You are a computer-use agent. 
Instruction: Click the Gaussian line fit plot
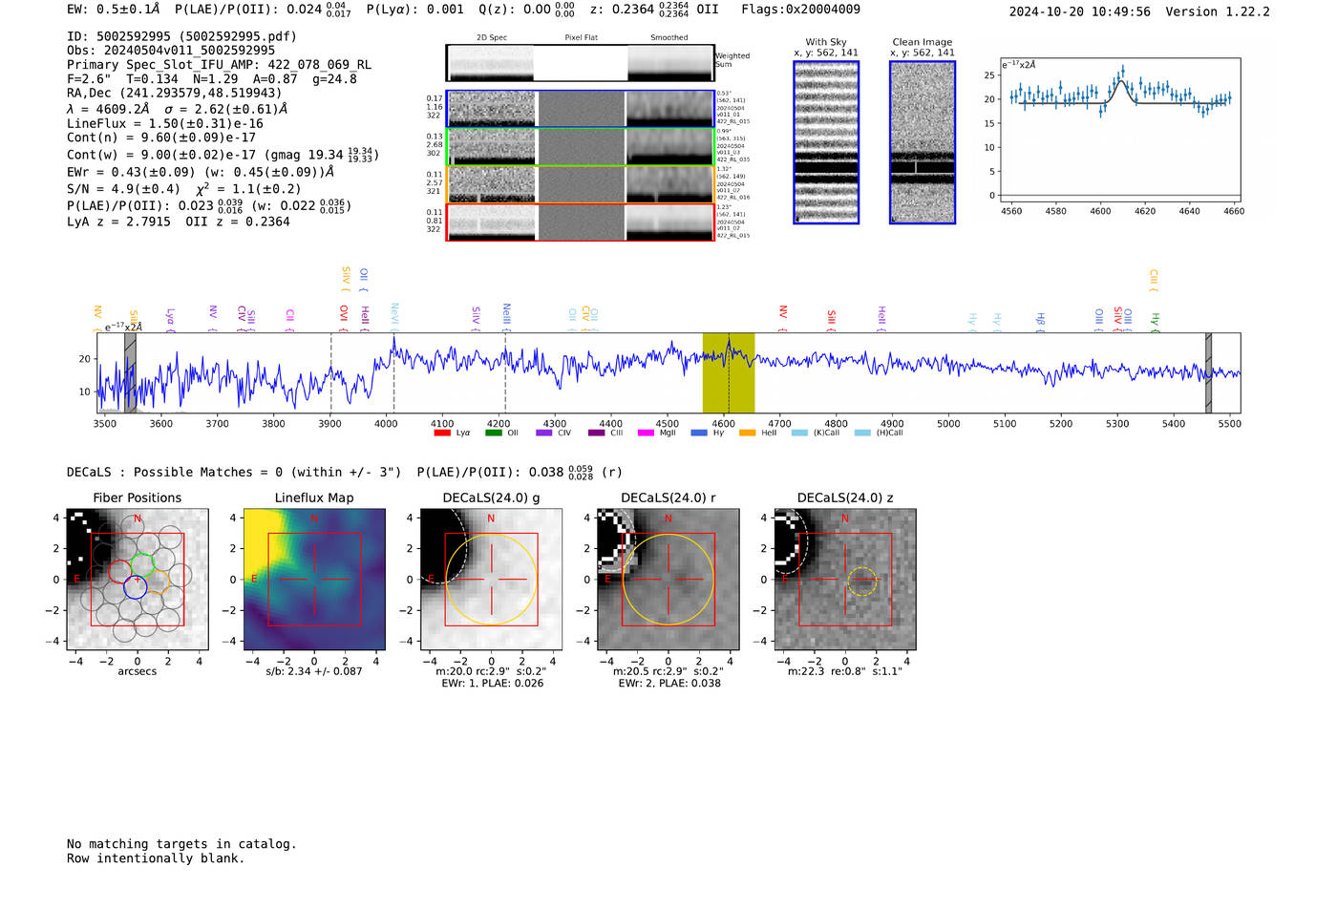pos(1119,131)
